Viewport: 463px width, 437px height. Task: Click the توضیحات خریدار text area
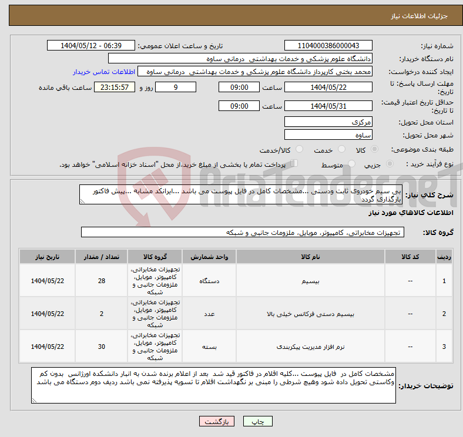click(x=213, y=385)
